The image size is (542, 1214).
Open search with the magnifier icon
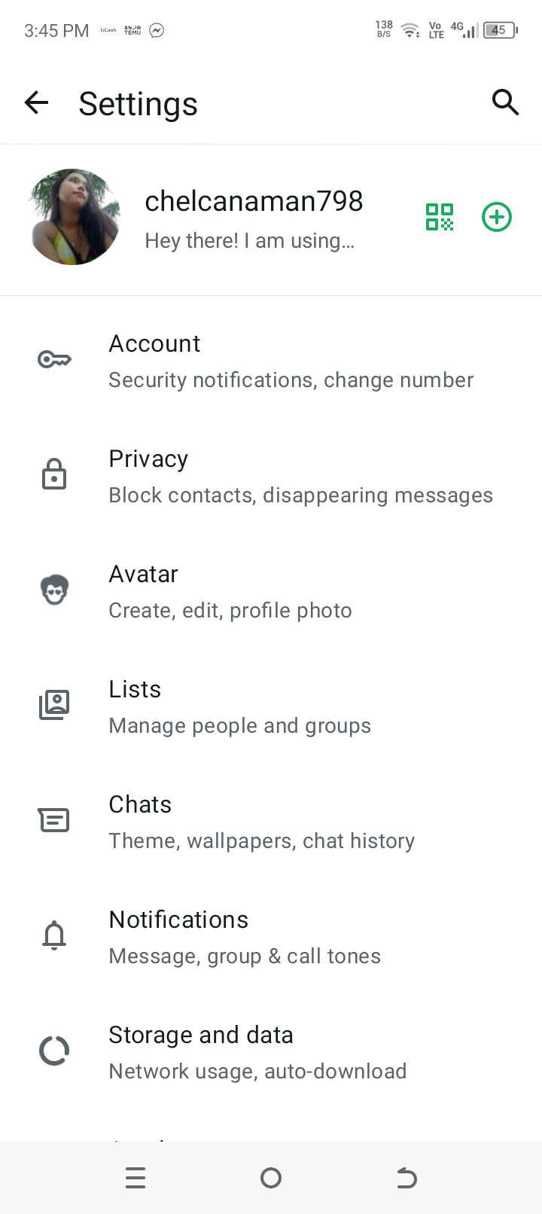(x=505, y=102)
